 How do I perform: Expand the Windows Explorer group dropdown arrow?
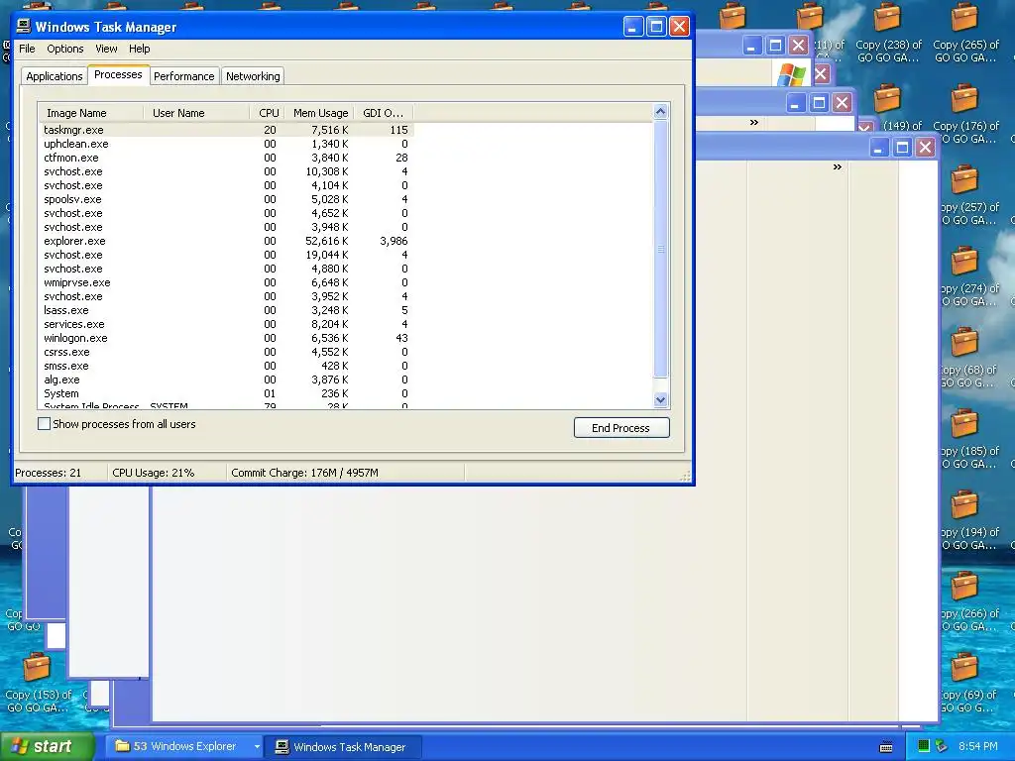coord(257,746)
